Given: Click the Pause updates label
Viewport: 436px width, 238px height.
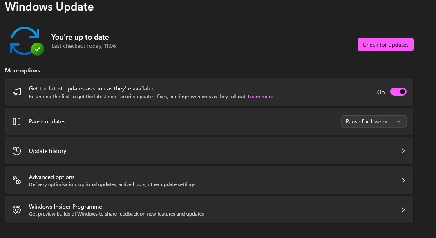Looking at the screenshot, I should [47, 121].
